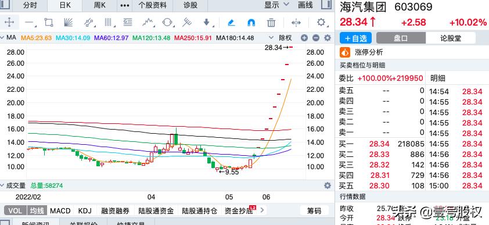
Task: Open more periods via three dots
Action: click(x=125, y=5)
